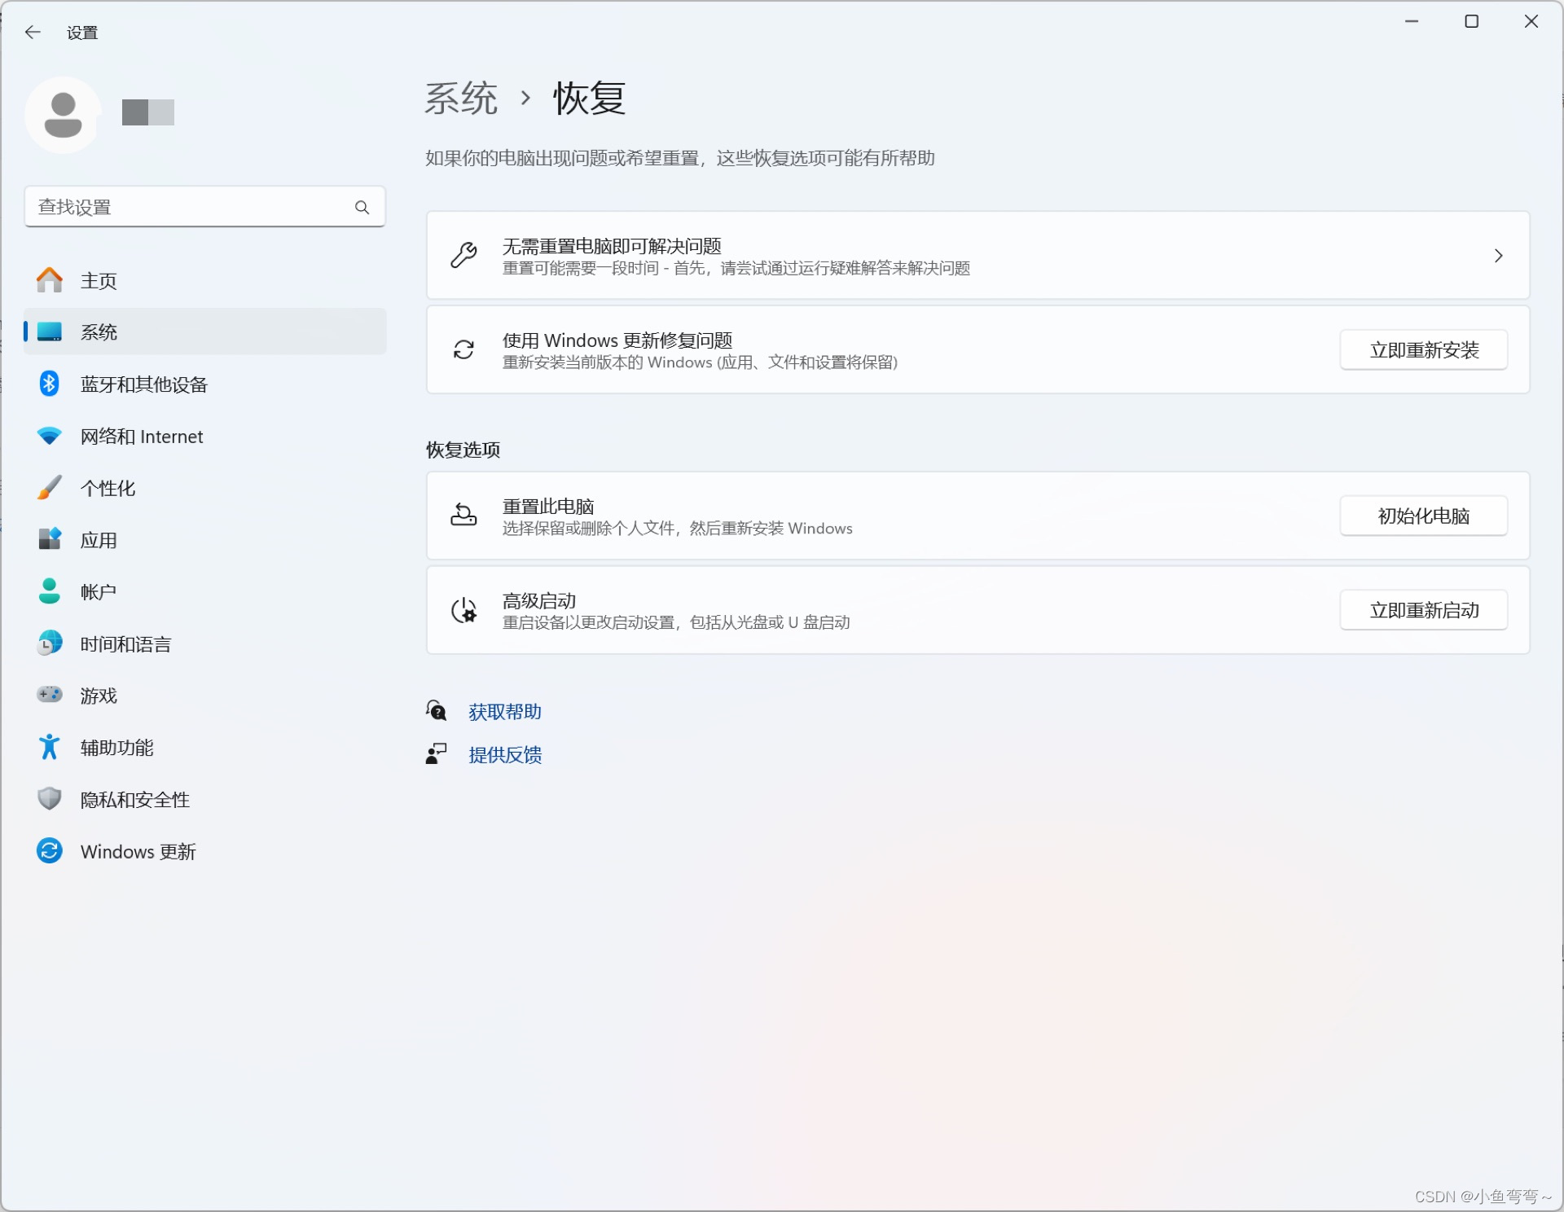Viewport: 1564px width, 1212px height.
Task: Open 网络和 Internet settings
Action: coord(205,436)
